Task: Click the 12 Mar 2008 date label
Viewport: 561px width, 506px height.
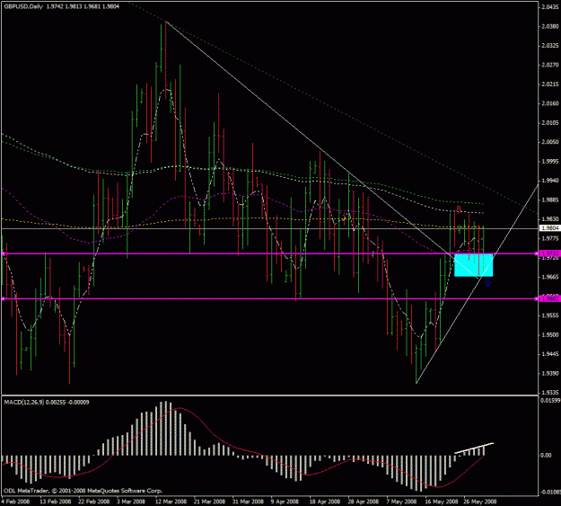Action: click(171, 502)
